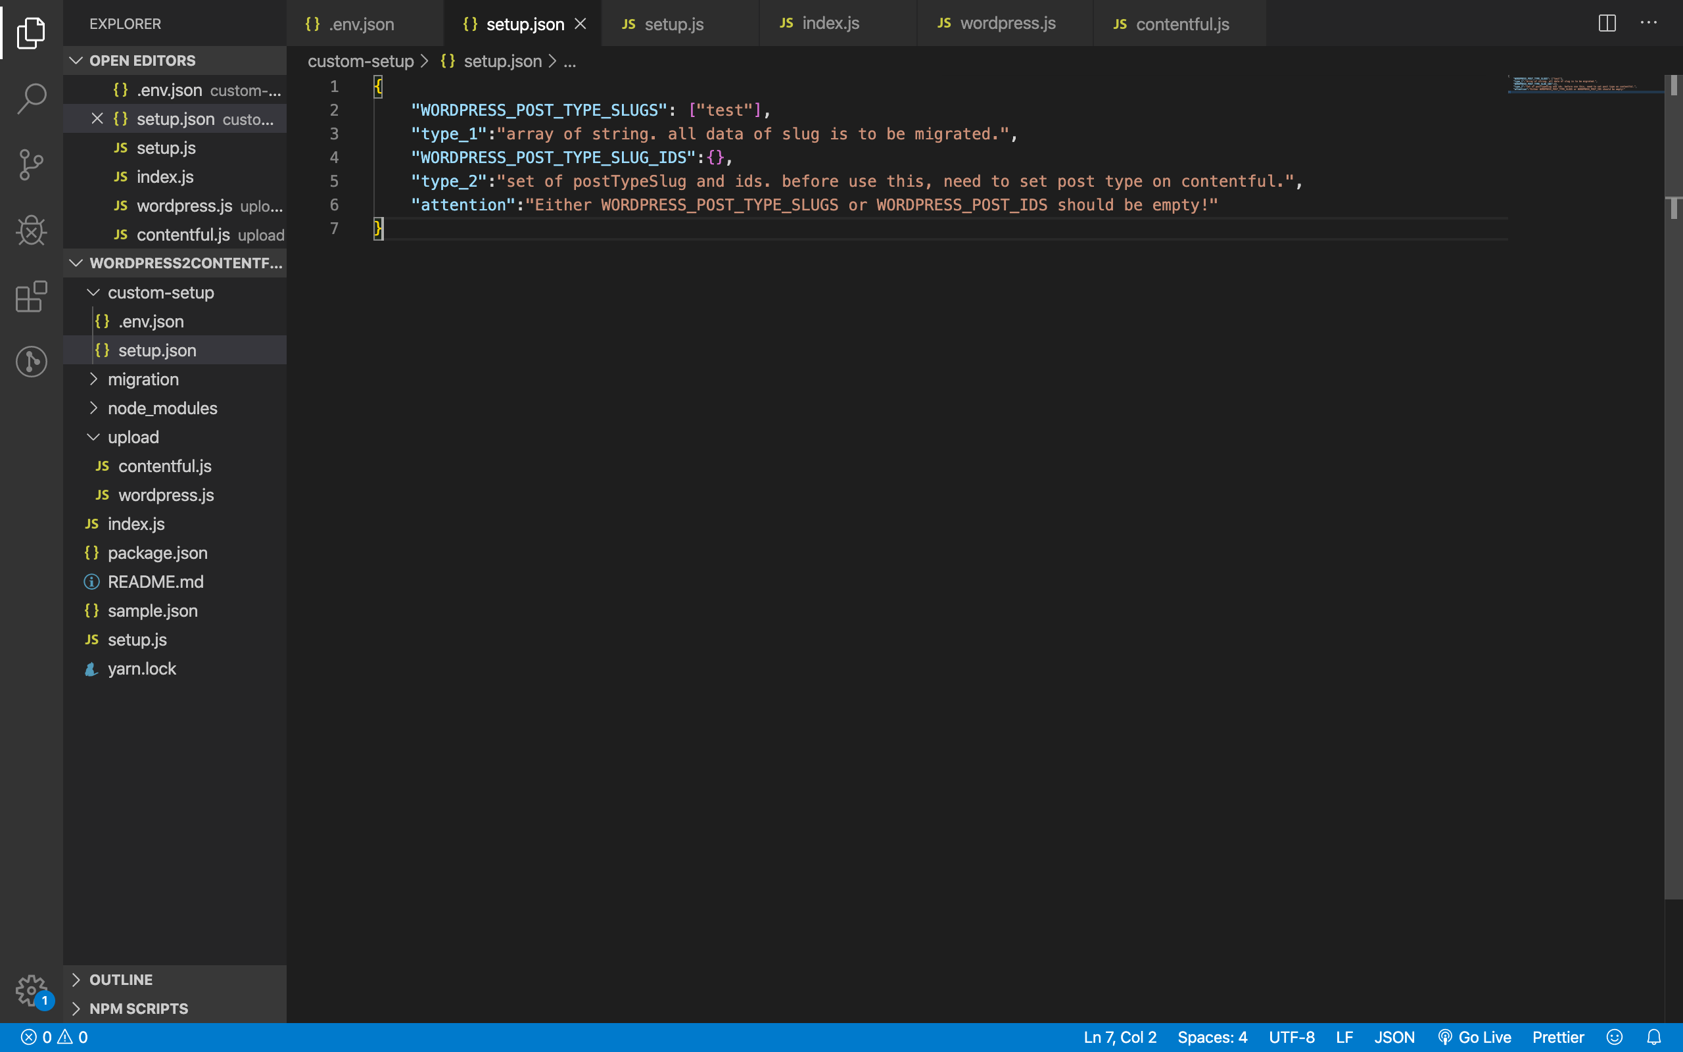Open the Run and Debug view

pos(32,230)
